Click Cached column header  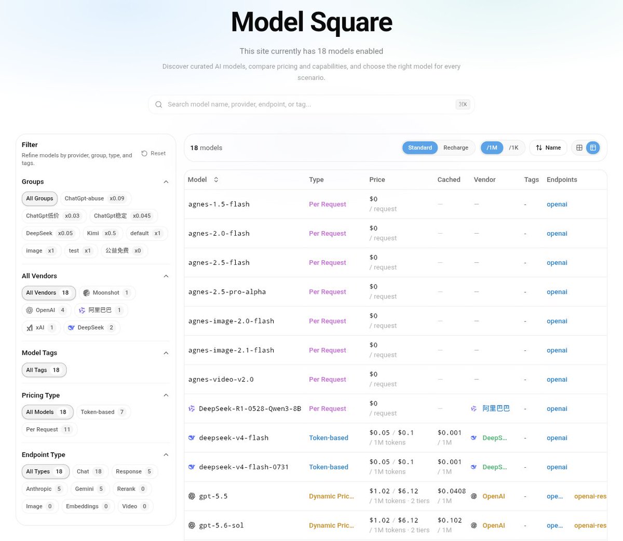[449, 180]
